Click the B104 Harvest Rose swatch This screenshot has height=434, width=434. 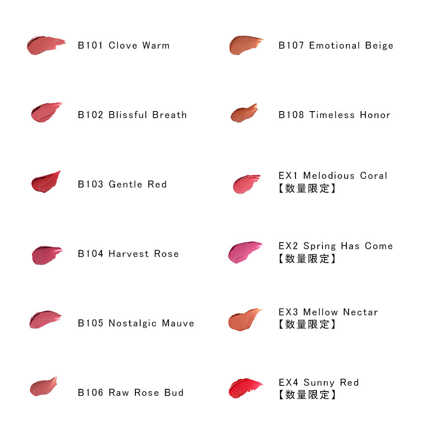47,255
